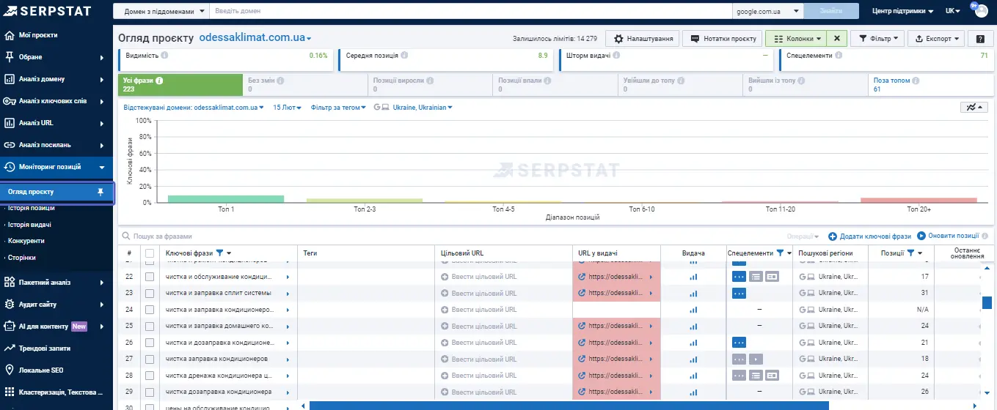This screenshot has height=410, width=997.
Task: Check row 25 checkbox
Action: (x=150, y=326)
